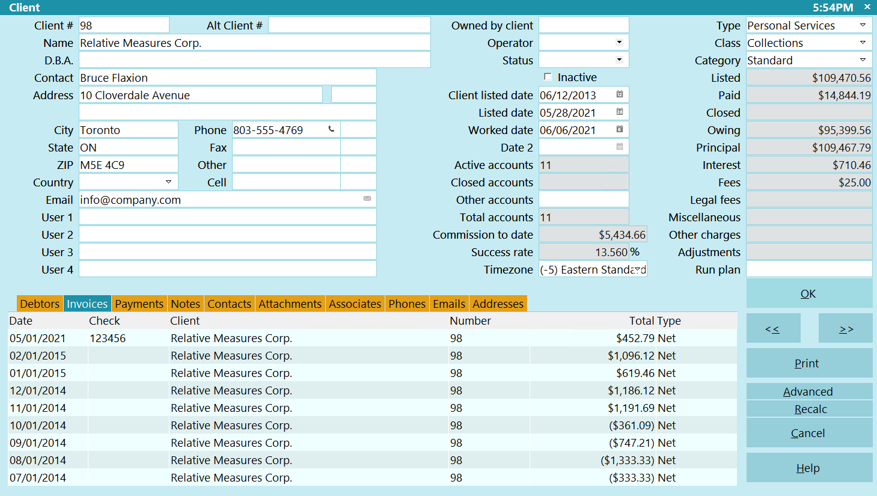Click the OK button

(x=809, y=293)
